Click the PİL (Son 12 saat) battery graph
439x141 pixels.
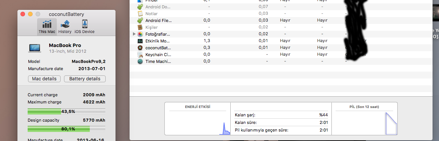tap(364, 123)
